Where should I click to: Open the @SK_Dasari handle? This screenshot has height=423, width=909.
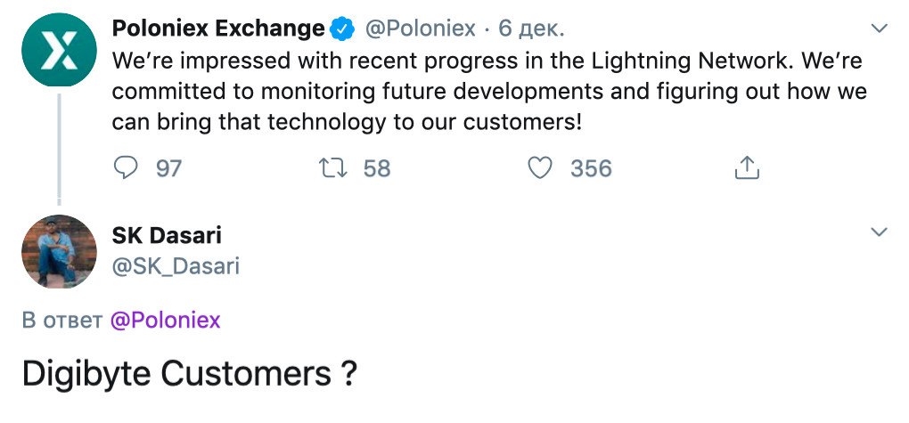(176, 265)
